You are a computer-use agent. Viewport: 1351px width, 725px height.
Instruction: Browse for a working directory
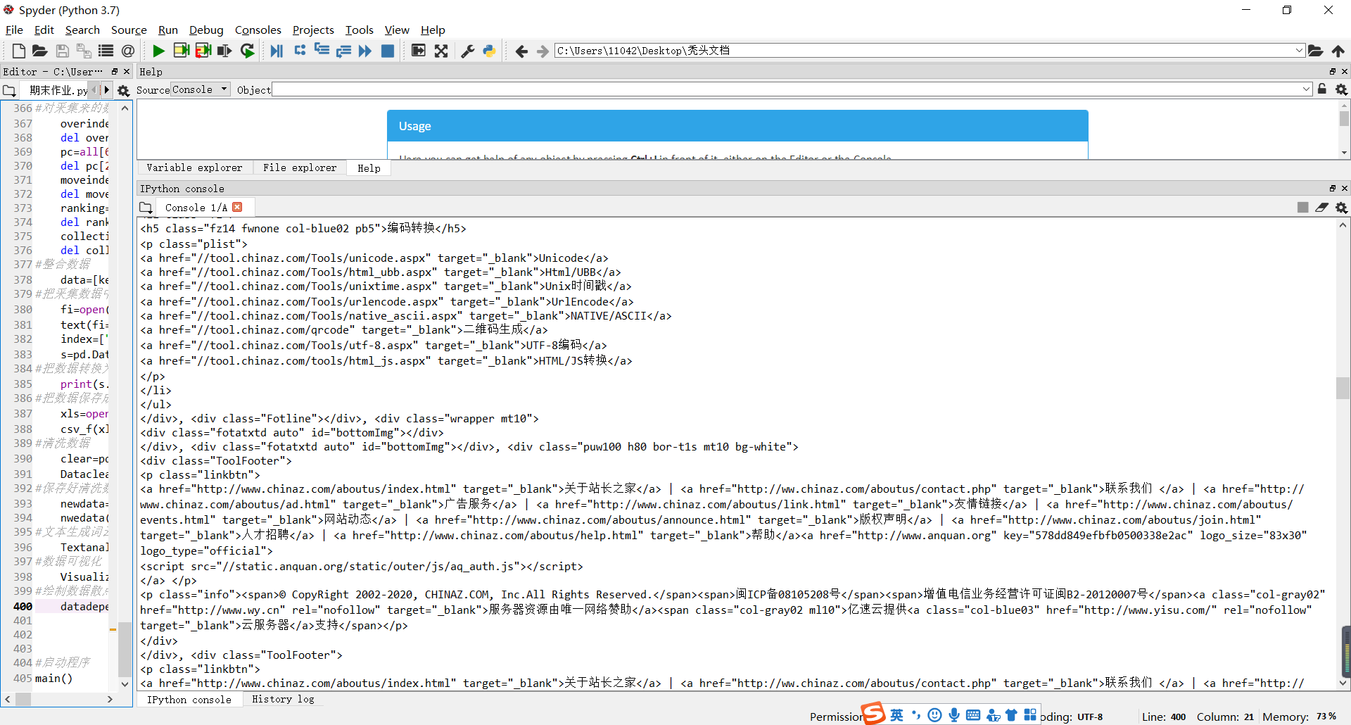tap(1316, 51)
